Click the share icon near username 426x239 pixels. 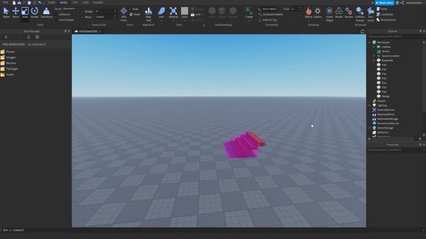[402, 3]
